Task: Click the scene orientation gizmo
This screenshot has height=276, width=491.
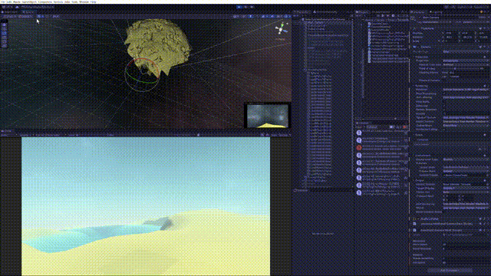Action: (281, 29)
